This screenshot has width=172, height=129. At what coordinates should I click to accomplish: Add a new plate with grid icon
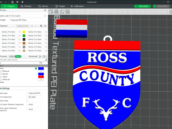click(x=57, y=11)
